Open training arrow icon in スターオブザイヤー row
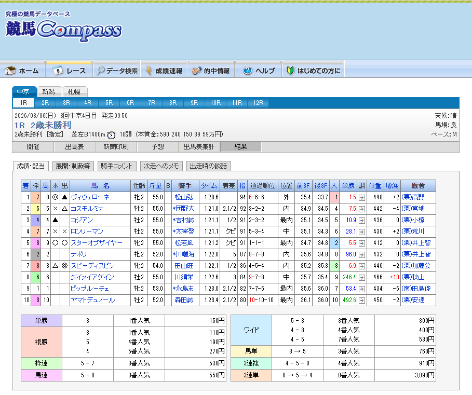This screenshot has width=472, height=395. coord(362,243)
